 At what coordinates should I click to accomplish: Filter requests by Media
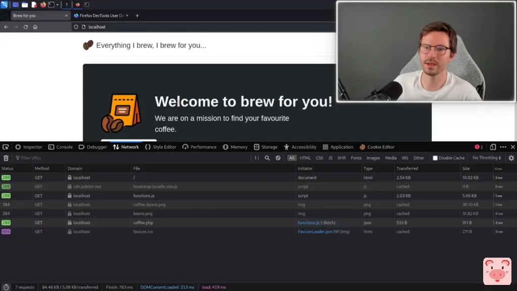point(391,158)
